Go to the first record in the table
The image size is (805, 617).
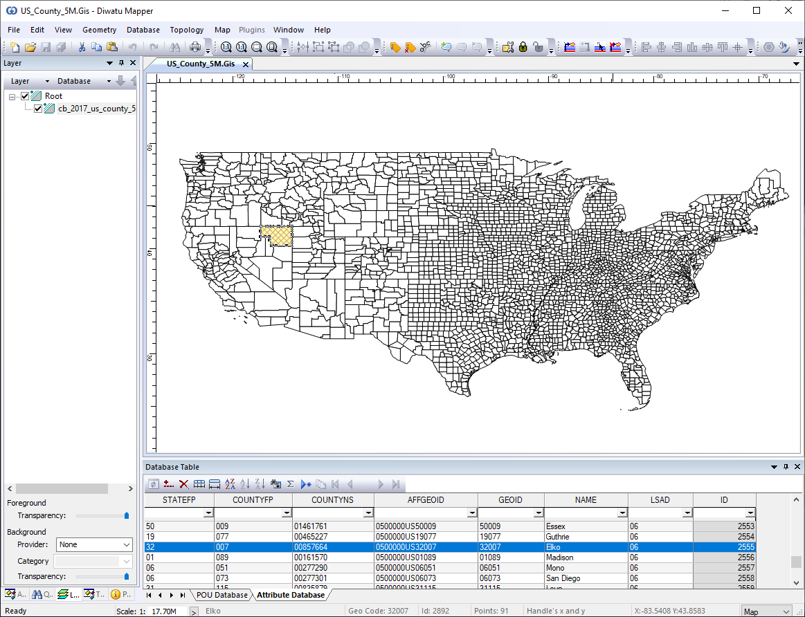pyautogui.click(x=334, y=484)
